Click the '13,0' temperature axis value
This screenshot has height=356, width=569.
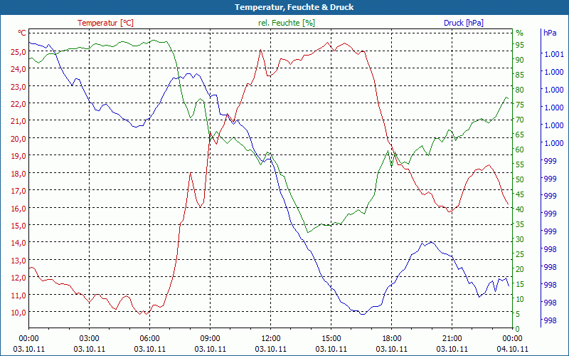[x=18, y=261]
